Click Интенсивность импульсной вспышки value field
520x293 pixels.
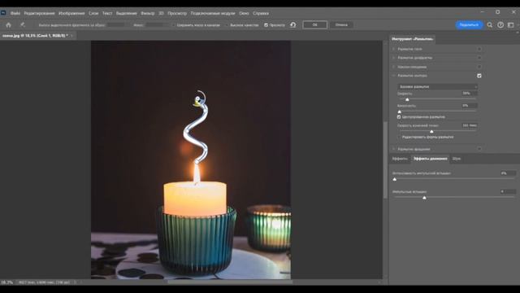(x=508, y=173)
